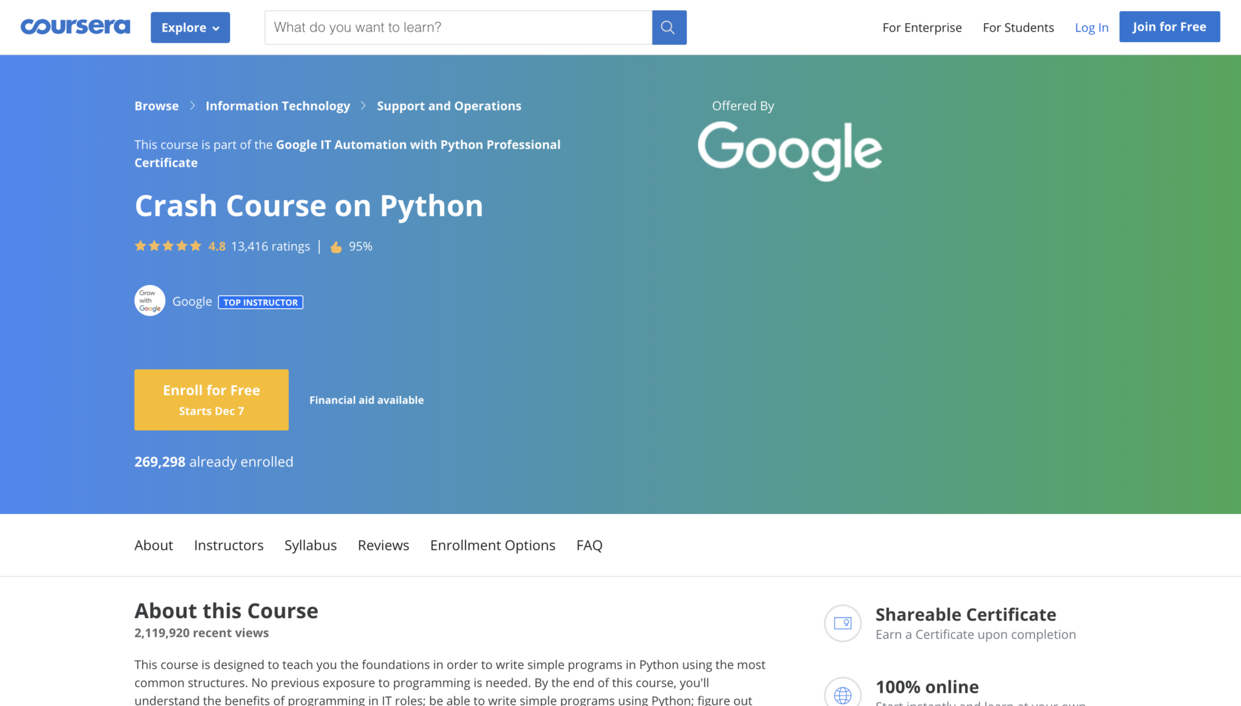Open the Log In link

point(1091,27)
